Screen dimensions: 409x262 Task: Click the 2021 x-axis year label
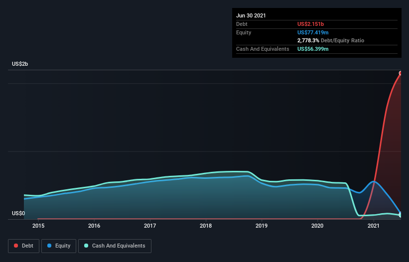(374, 226)
